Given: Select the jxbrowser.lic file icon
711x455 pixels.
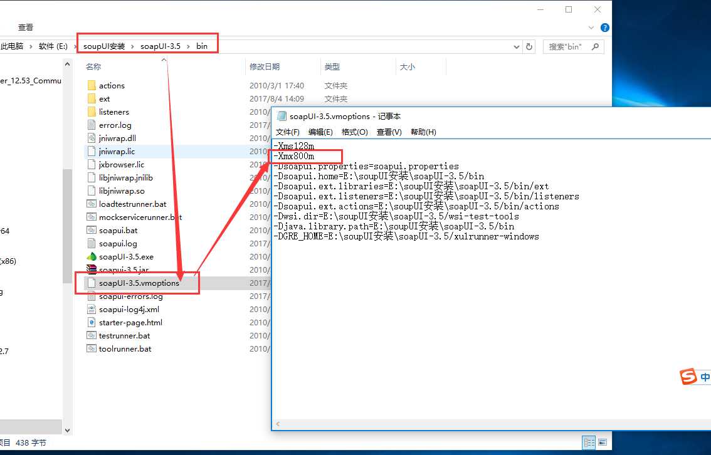Looking at the screenshot, I should tap(92, 164).
